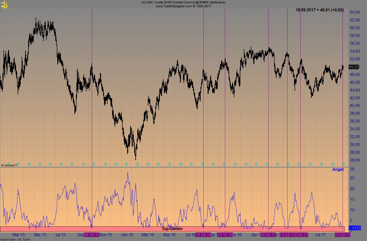Click the R marker above the Mai.15 peak
The width and height of the screenshot is (367, 241).
click(40, 164)
